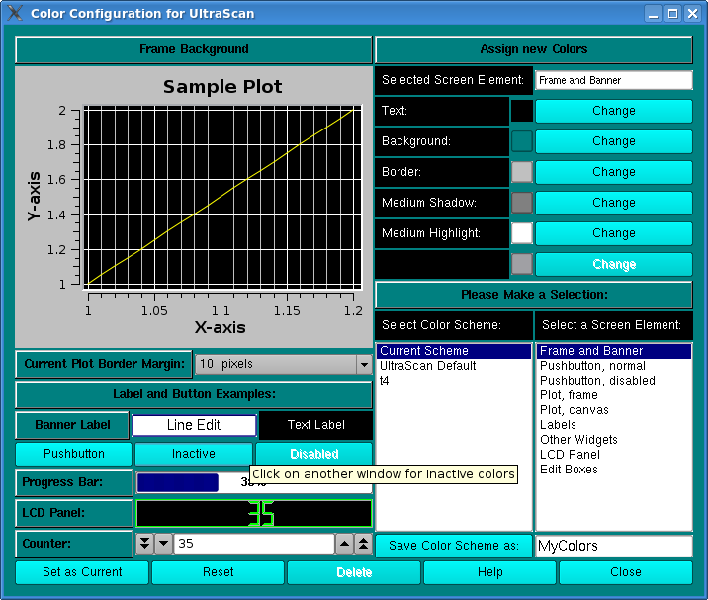Image resolution: width=708 pixels, height=600 pixels.
Task: Click the Border color swatch
Action: [x=522, y=172]
